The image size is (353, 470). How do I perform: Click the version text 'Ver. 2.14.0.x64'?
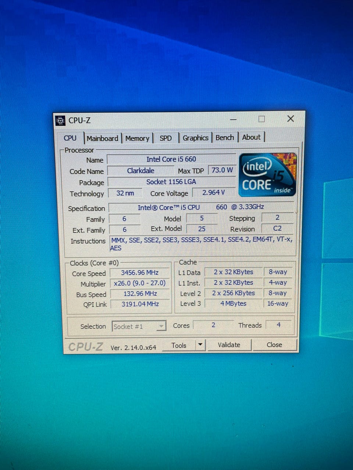(133, 347)
